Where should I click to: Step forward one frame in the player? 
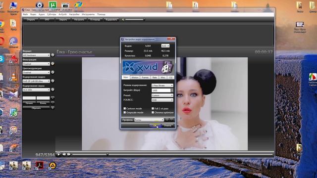[69, 154]
